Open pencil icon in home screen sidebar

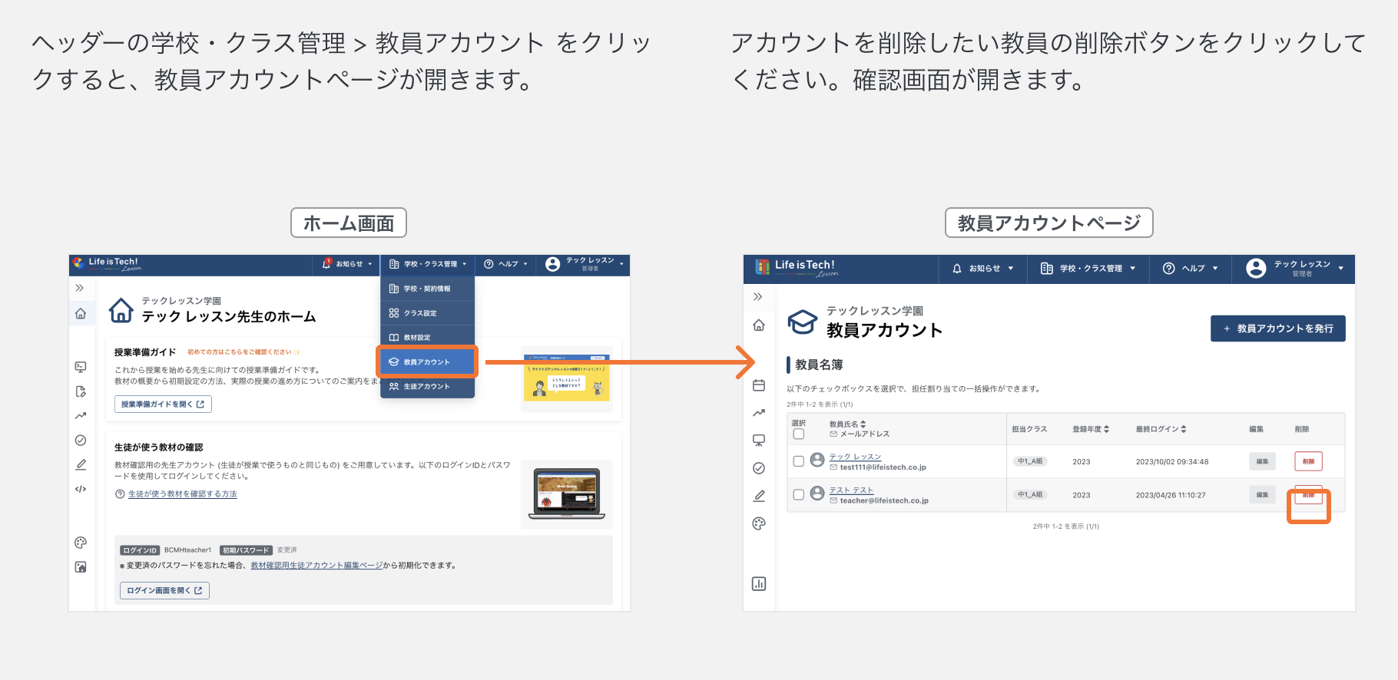click(x=81, y=464)
